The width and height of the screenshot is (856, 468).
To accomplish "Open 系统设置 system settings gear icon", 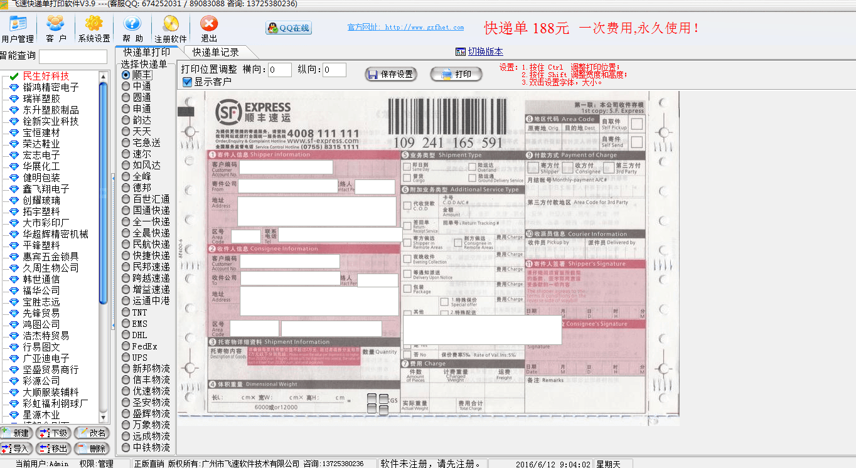I will 94,29.
